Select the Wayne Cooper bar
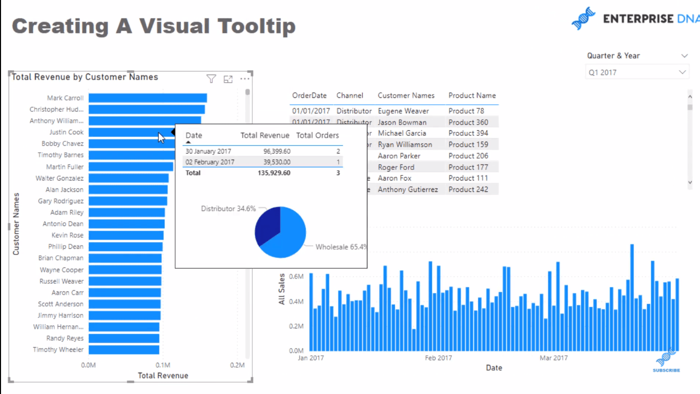 (x=125, y=270)
